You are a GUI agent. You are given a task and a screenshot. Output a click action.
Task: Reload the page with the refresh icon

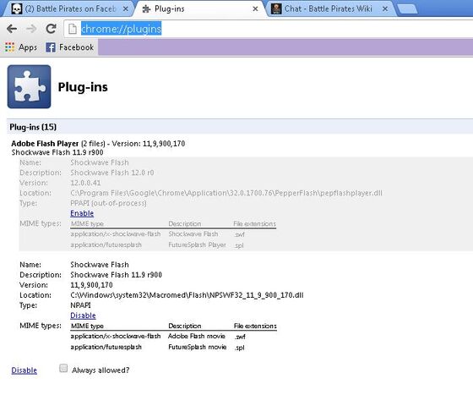pyautogui.click(x=51, y=29)
